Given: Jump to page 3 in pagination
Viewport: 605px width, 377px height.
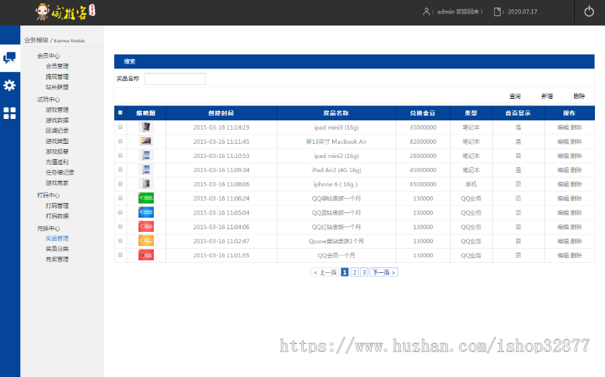Looking at the screenshot, I should click(364, 272).
